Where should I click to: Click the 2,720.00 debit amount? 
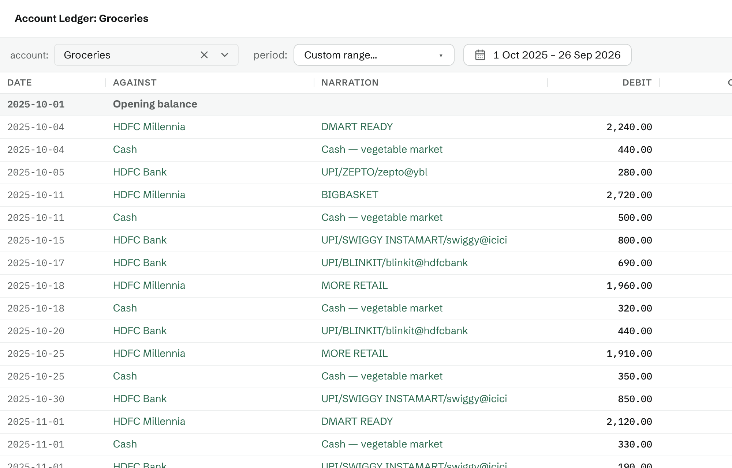click(629, 195)
